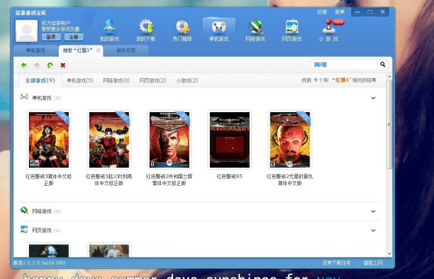This screenshot has width=434, height=279.
Task: Click the search input field
Action: tap(346, 64)
